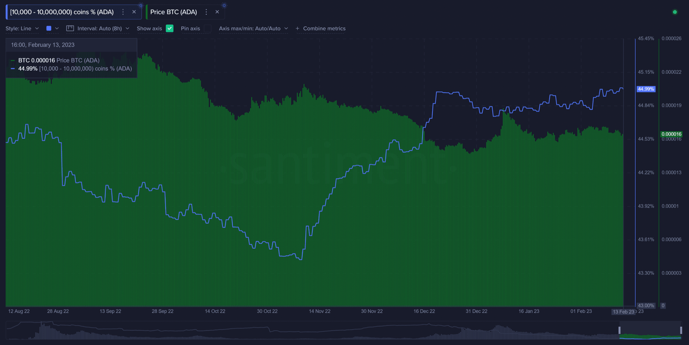Enable the Pin axis checkbox

click(x=207, y=28)
